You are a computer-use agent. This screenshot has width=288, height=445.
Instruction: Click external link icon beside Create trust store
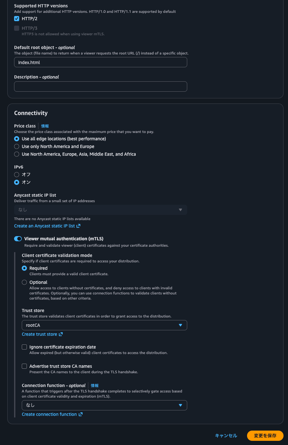[x=61, y=334]
